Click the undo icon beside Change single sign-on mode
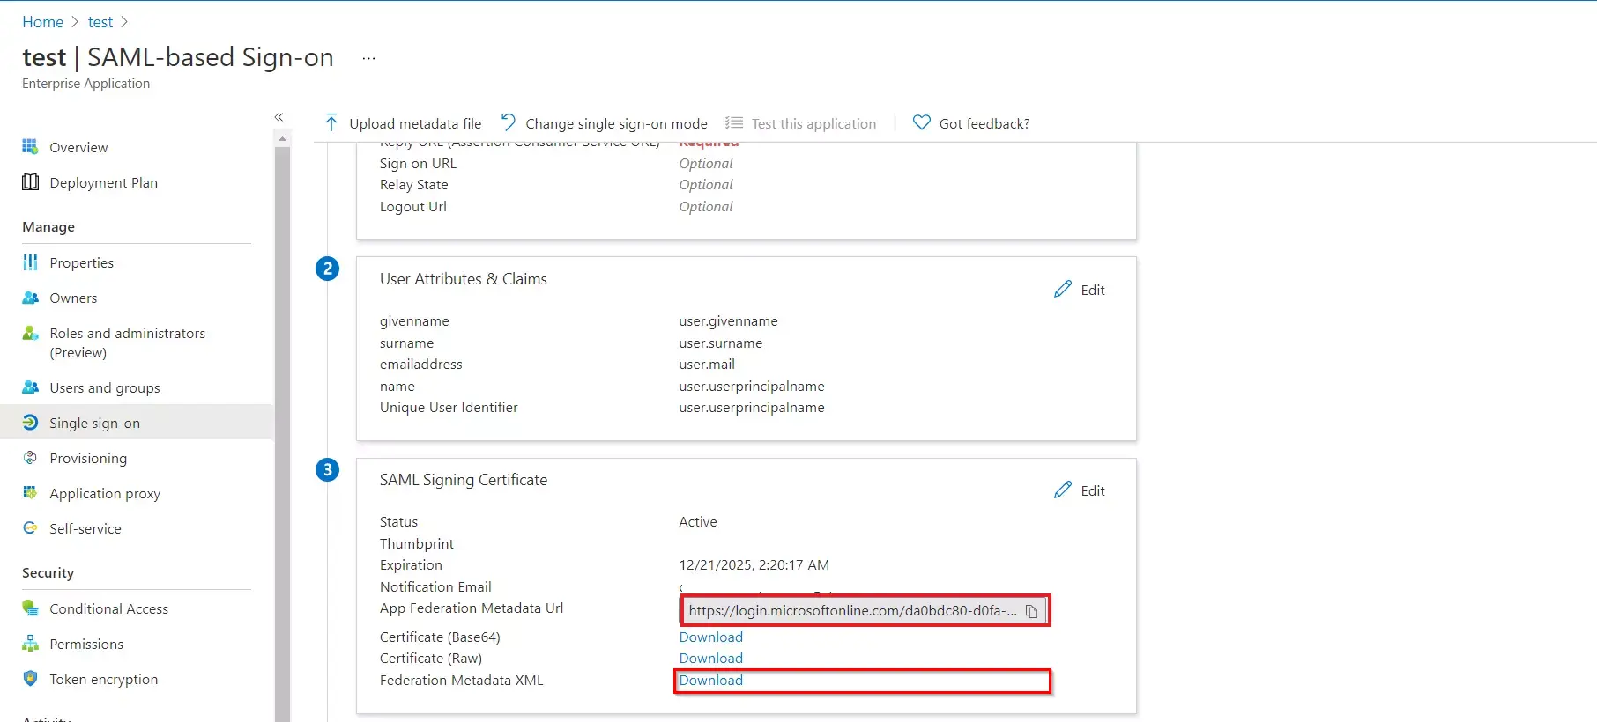Image resolution: width=1597 pixels, height=722 pixels. click(508, 122)
